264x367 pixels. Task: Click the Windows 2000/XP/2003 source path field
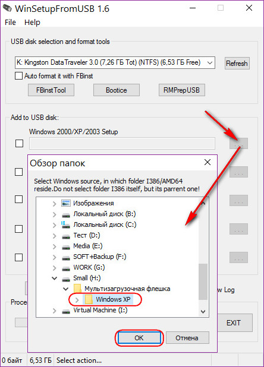pyautogui.click(x=122, y=143)
